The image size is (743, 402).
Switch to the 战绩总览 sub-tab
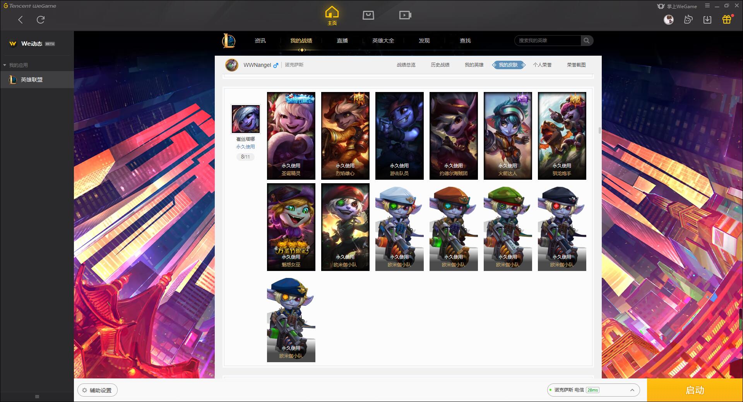(x=406, y=65)
